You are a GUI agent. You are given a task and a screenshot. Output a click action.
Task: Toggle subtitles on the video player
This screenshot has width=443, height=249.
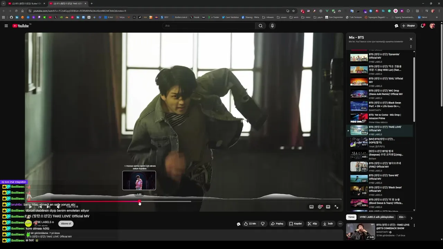tap(311, 207)
